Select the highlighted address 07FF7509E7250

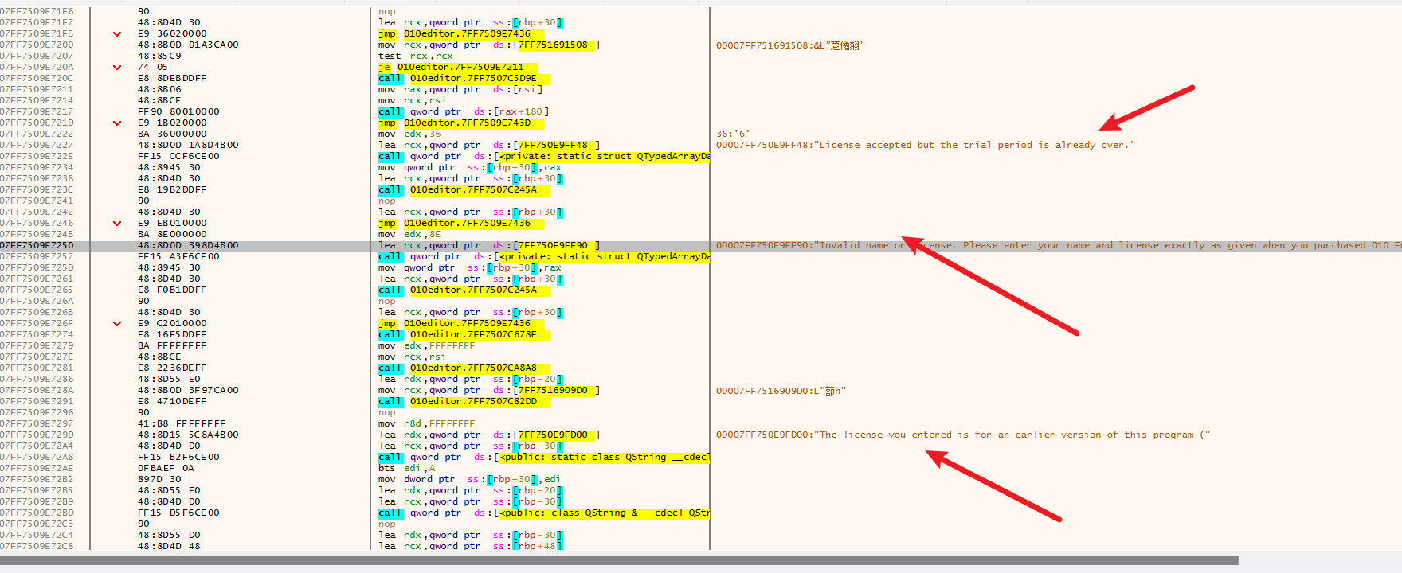click(x=37, y=246)
